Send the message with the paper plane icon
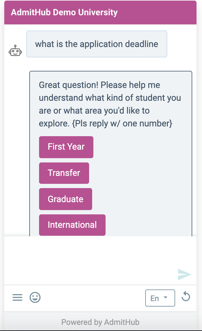Viewport: 202px width, 331px height. [x=185, y=275]
